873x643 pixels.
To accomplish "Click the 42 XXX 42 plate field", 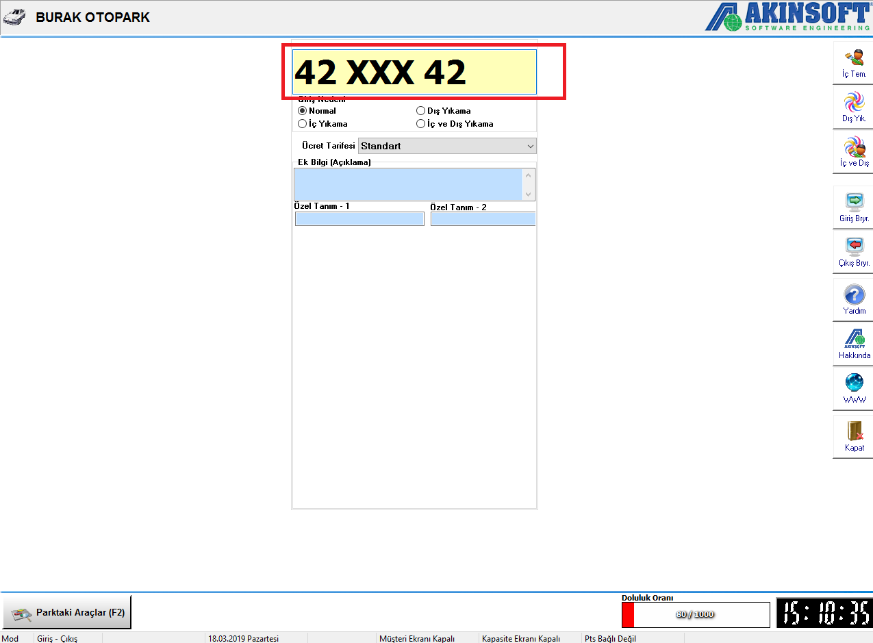I will [x=414, y=72].
